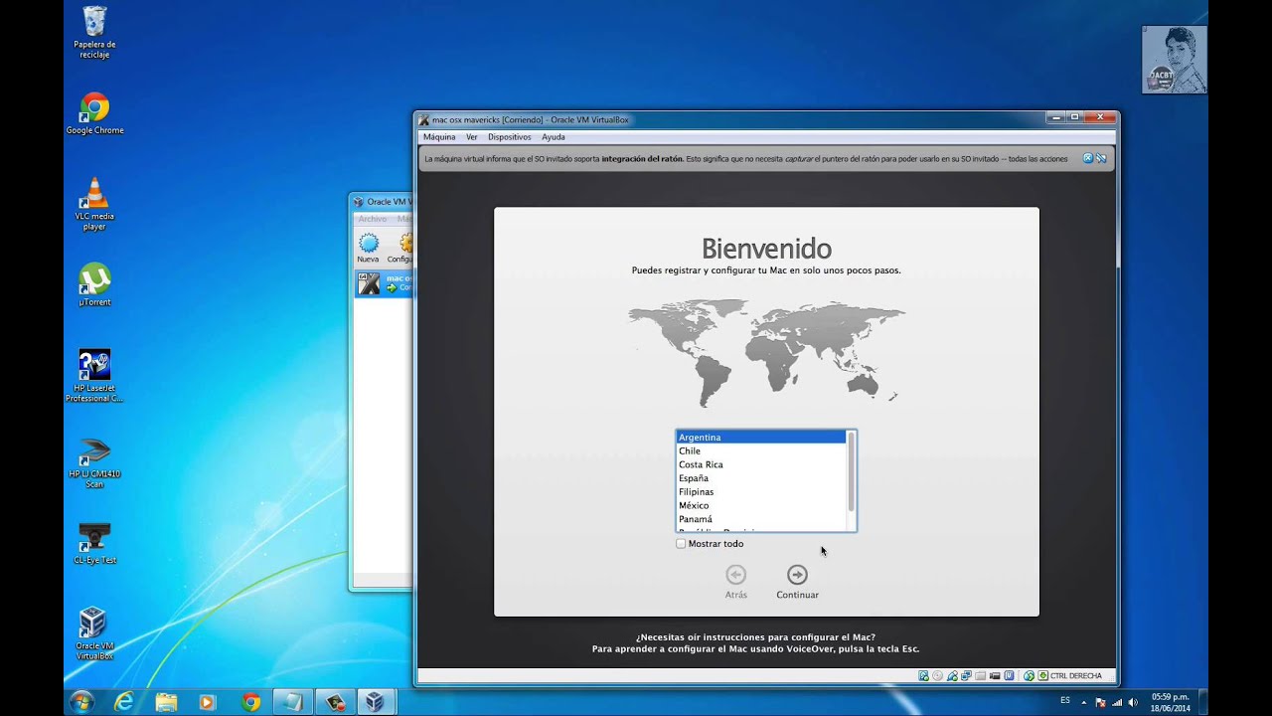Select Panamá in the country list

click(x=760, y=519)
